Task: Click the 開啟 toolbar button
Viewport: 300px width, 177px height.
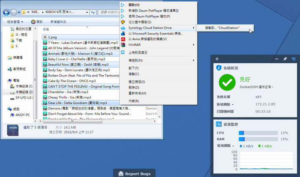Action: [x=37, y=22]
